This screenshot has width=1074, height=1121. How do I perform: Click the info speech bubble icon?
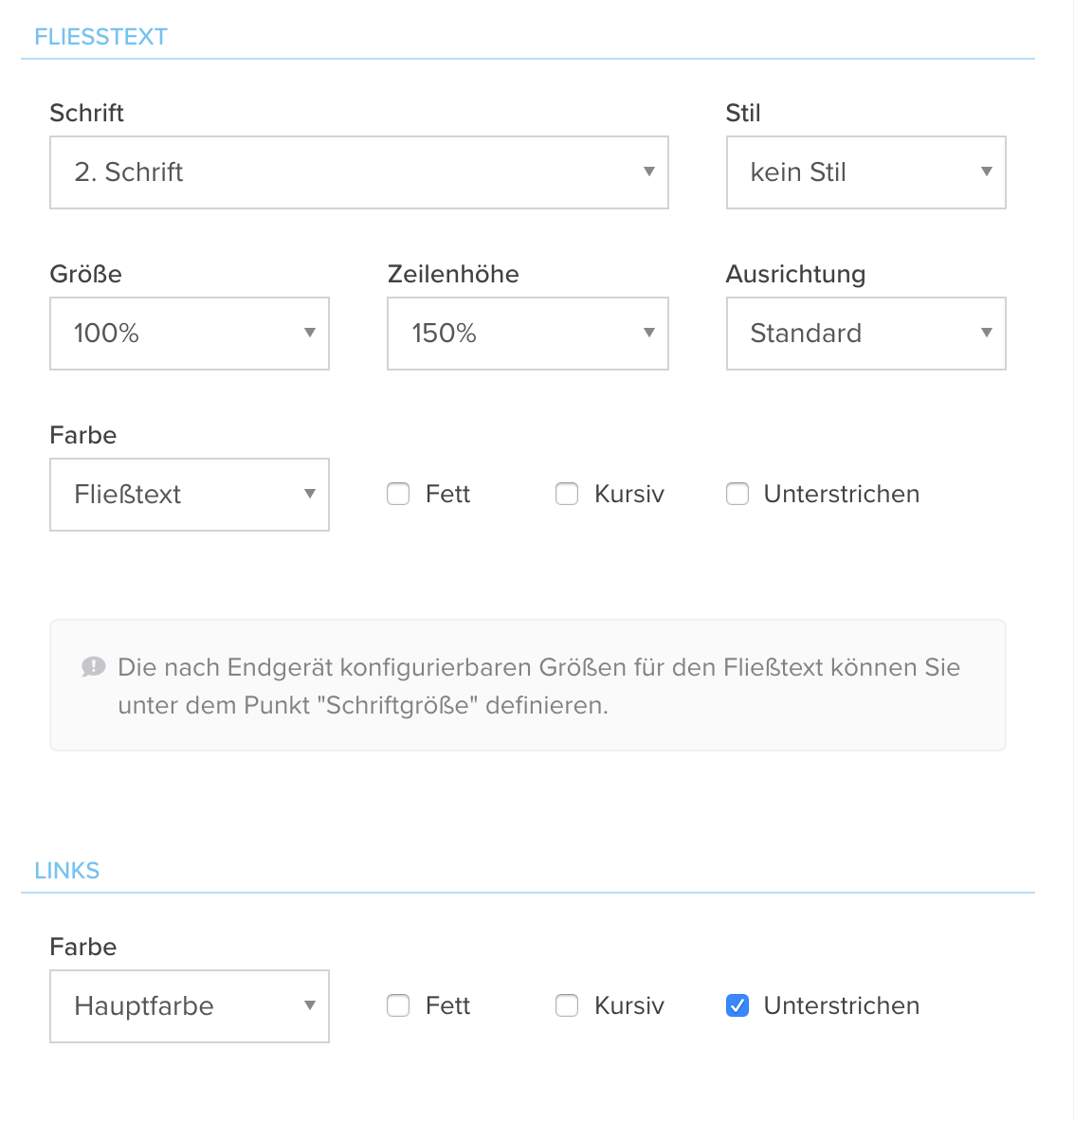pos(94,667)
